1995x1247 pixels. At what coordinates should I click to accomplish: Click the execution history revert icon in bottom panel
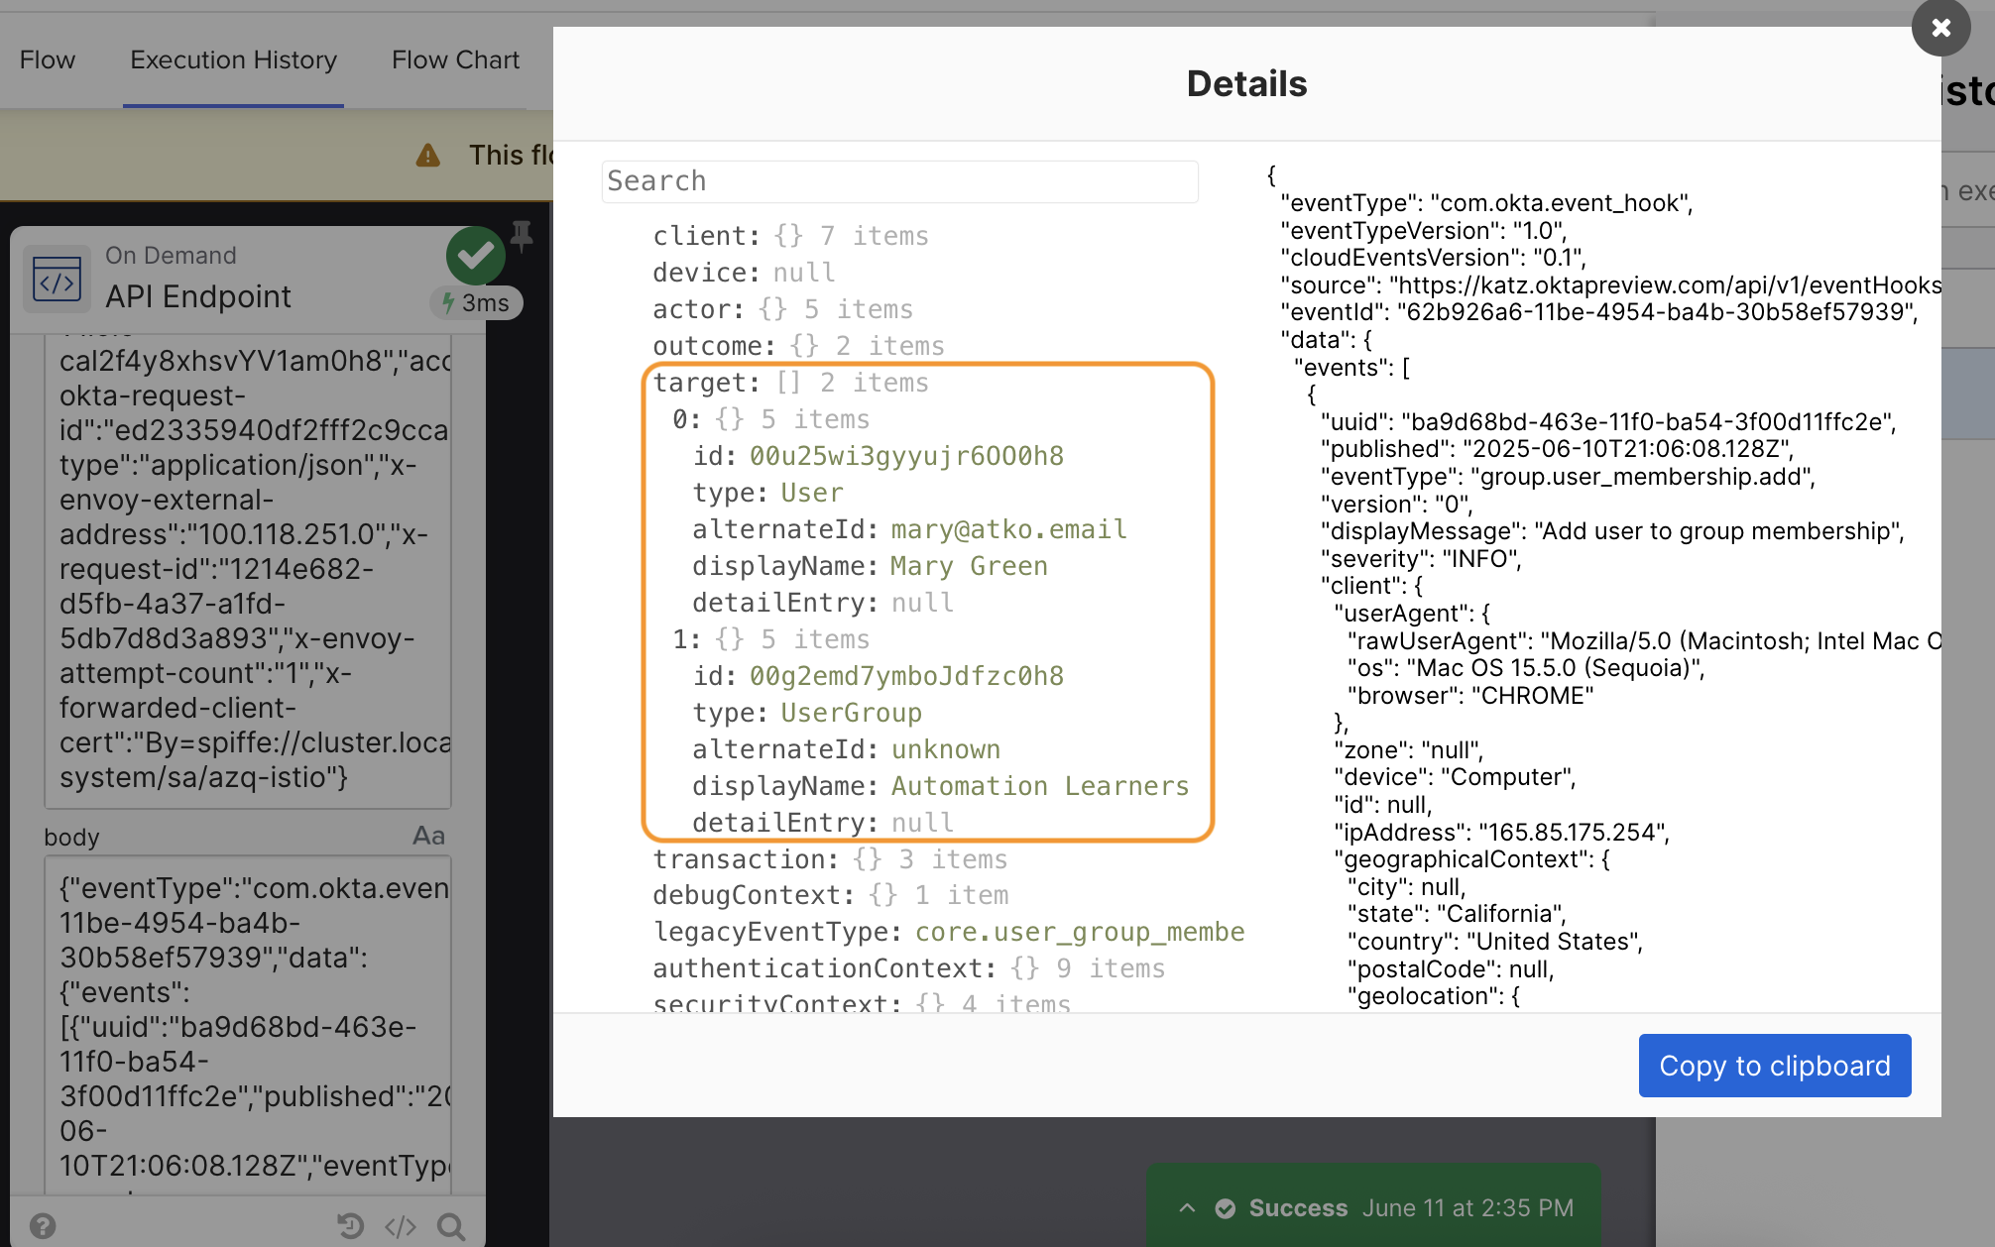(349, 1227)
